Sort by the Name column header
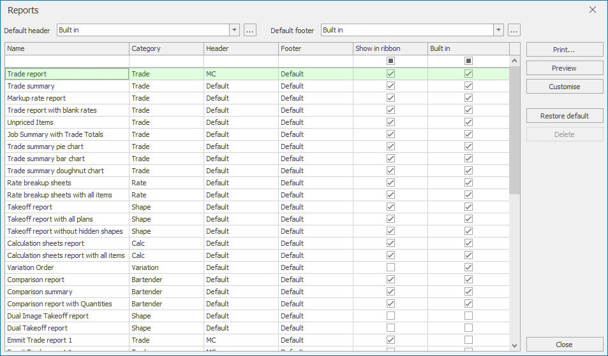Viewport: 608px width, 356px height. coord(67,48)
